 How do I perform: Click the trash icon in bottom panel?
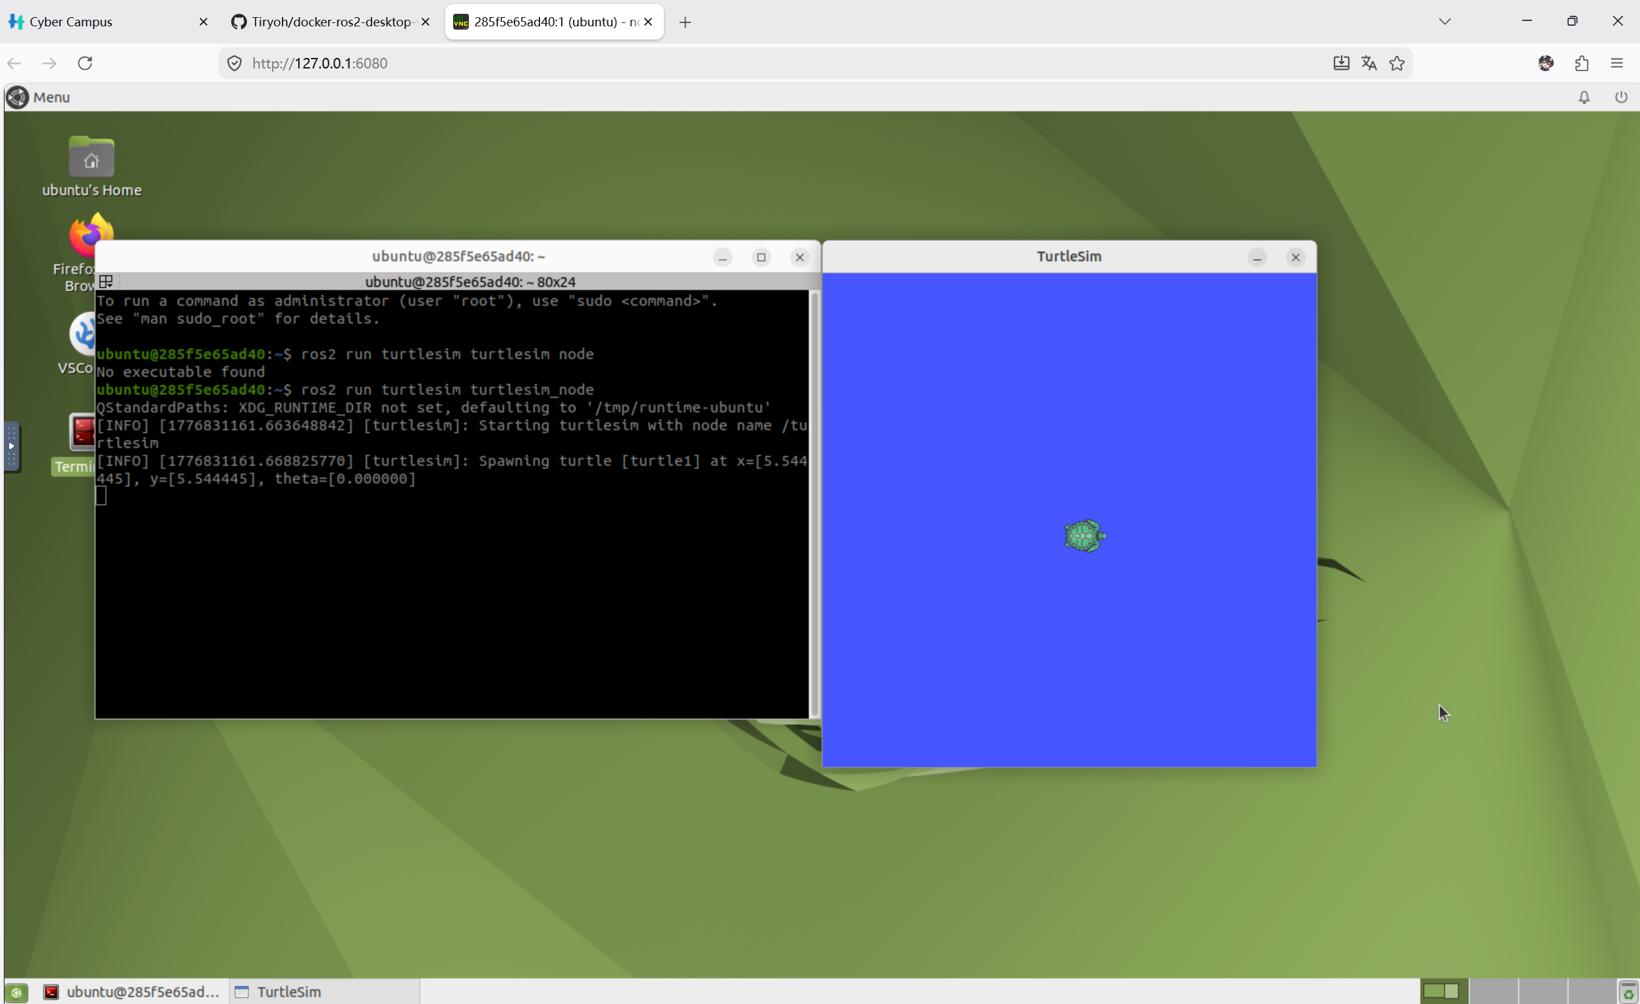[x=1627, y=992]
